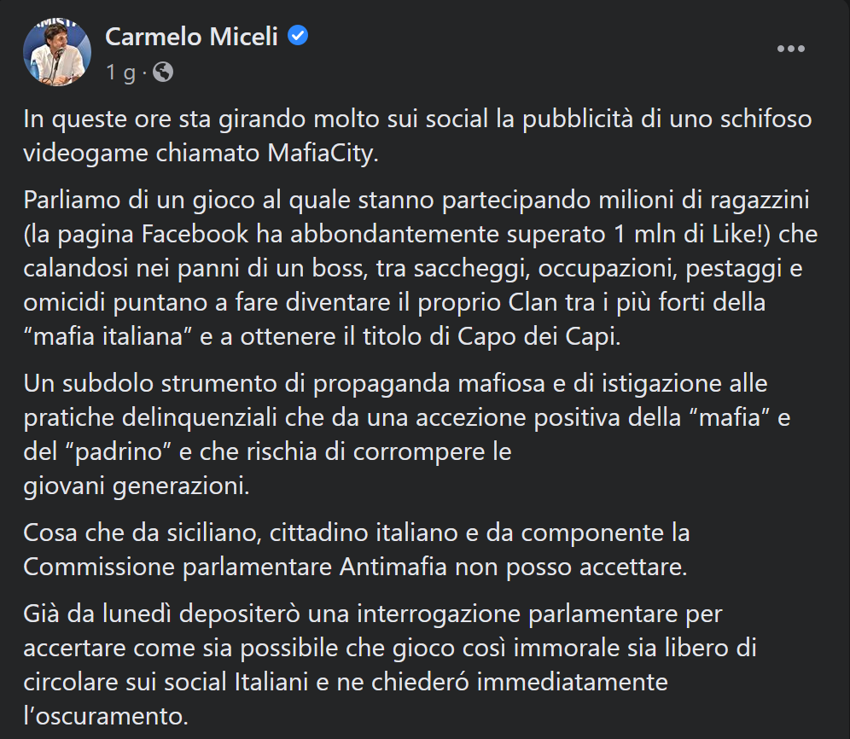Click the paragraph starting 'Un subdolo strumento'
This screenshot has width=850, height=739.
coord(406,435)
